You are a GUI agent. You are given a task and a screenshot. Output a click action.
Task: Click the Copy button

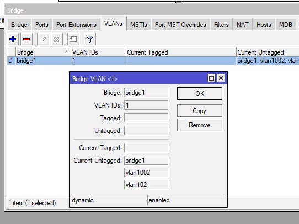click(x=200, y=111)
